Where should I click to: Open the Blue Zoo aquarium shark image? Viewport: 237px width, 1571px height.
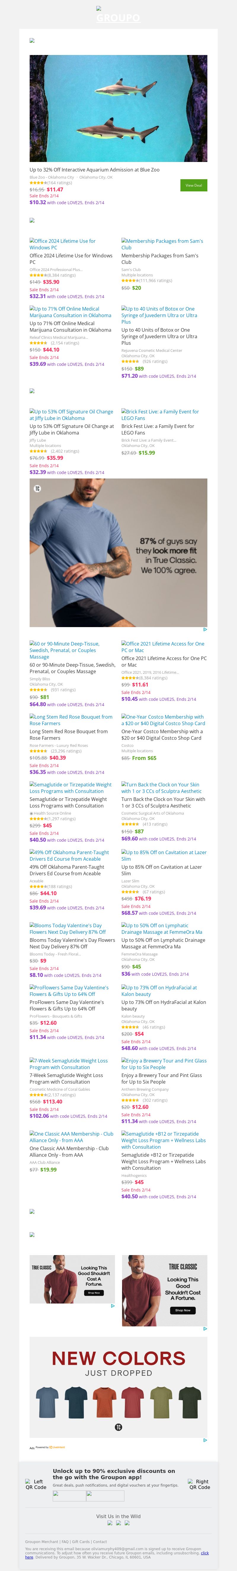pos(118,108)
